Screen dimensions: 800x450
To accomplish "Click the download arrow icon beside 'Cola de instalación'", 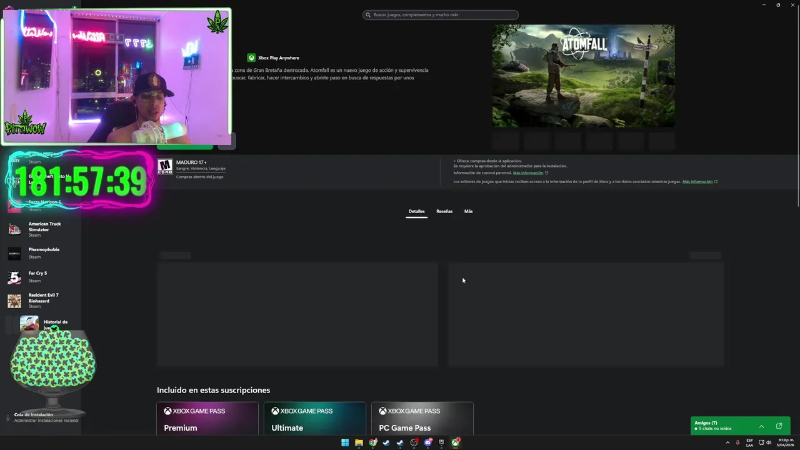I will pos(8,417).
